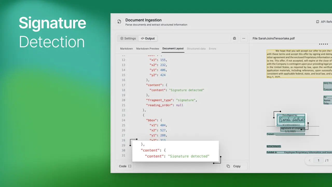Viewport: 332px width, 187px height.
Task: Click the "reading_order": null line
Action: [165, 105]
